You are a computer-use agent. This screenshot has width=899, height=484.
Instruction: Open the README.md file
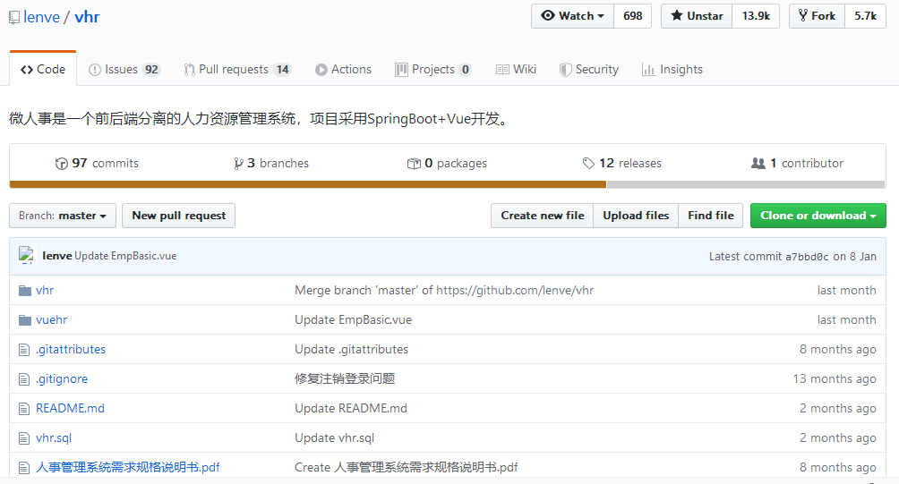(70, 408)
